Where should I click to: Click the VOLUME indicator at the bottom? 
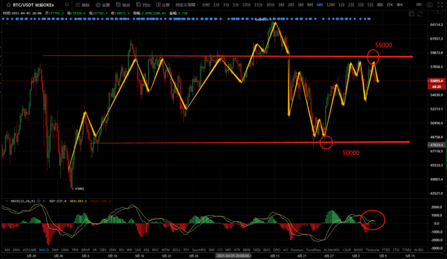tap(30, 250)
